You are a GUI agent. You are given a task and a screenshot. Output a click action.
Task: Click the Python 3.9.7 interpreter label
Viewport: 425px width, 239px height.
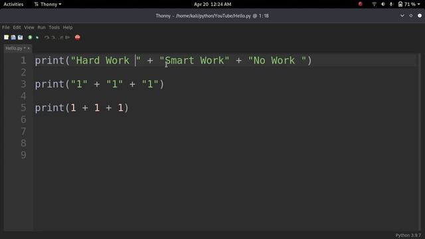408,235
